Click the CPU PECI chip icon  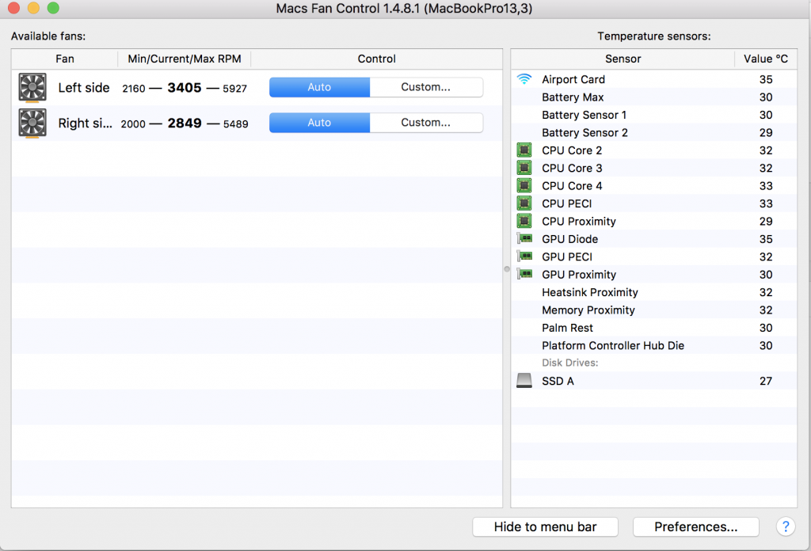pos(524,203)
